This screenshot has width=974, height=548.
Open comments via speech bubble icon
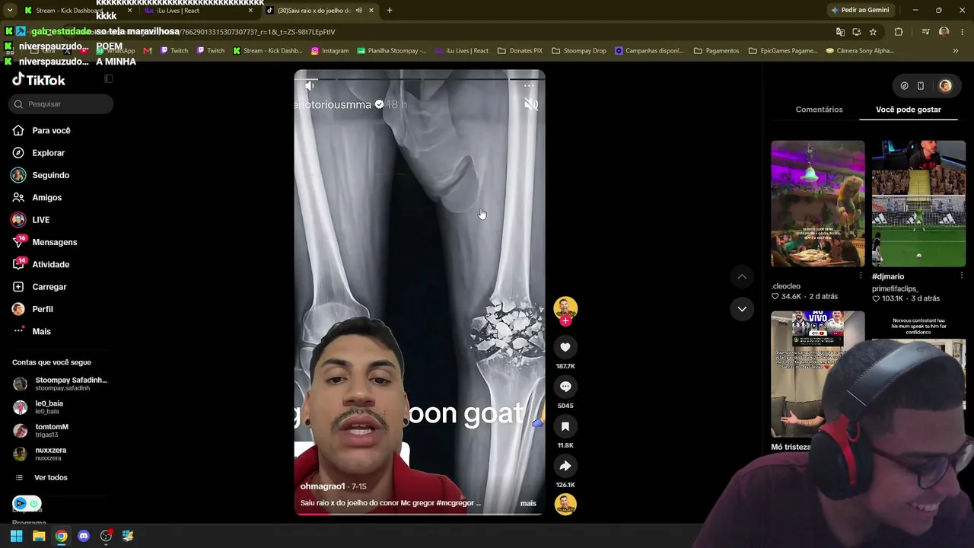click(x=565, y=387)
